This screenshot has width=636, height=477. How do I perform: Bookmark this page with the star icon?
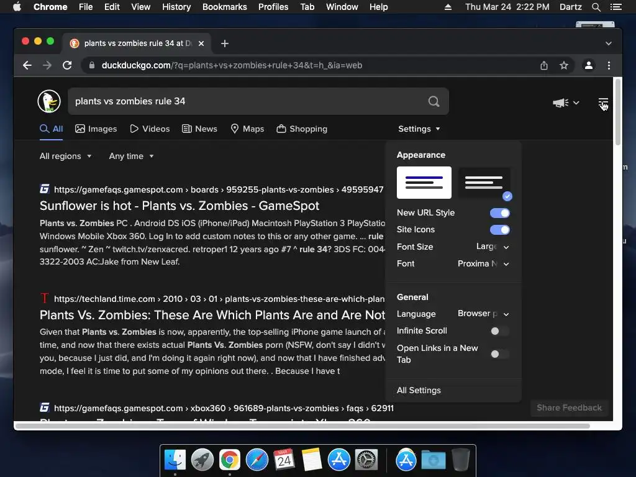564,65
